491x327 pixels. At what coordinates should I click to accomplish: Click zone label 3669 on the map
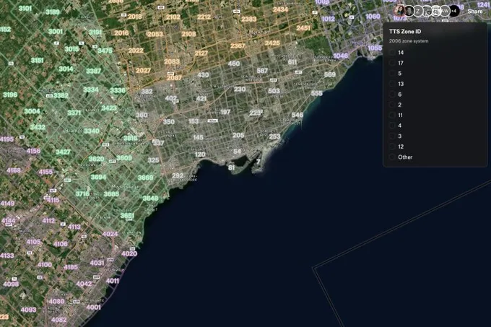[146, 178]
